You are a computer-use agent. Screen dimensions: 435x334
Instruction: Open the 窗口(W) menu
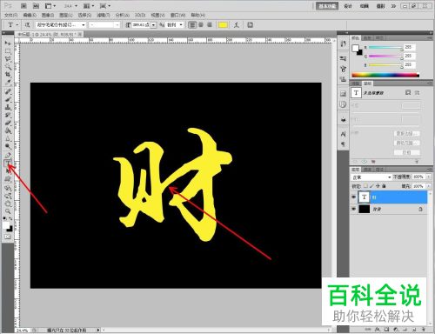pos(177,15)
